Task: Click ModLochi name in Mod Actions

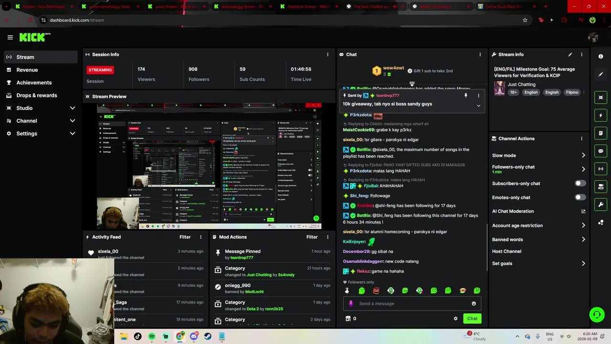Action: [254, 291]
